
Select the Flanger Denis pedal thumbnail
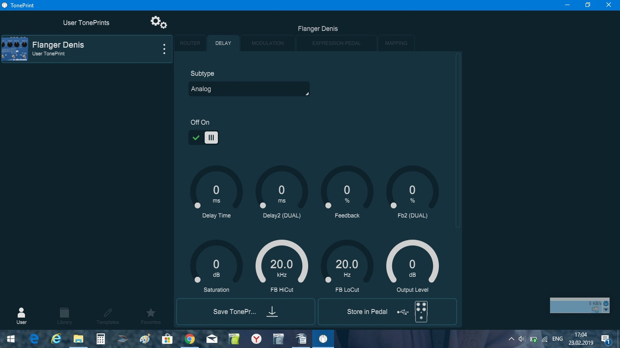15,49
